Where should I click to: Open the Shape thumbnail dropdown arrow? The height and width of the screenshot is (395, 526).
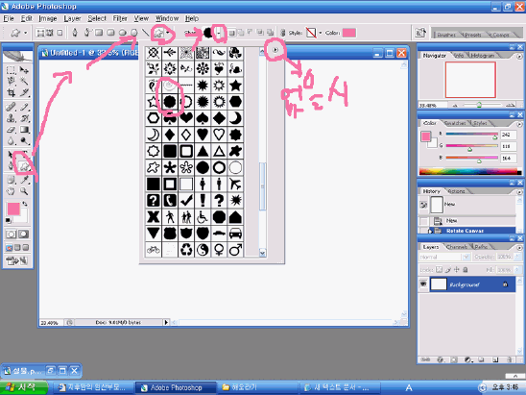click(x=219, y=33)
